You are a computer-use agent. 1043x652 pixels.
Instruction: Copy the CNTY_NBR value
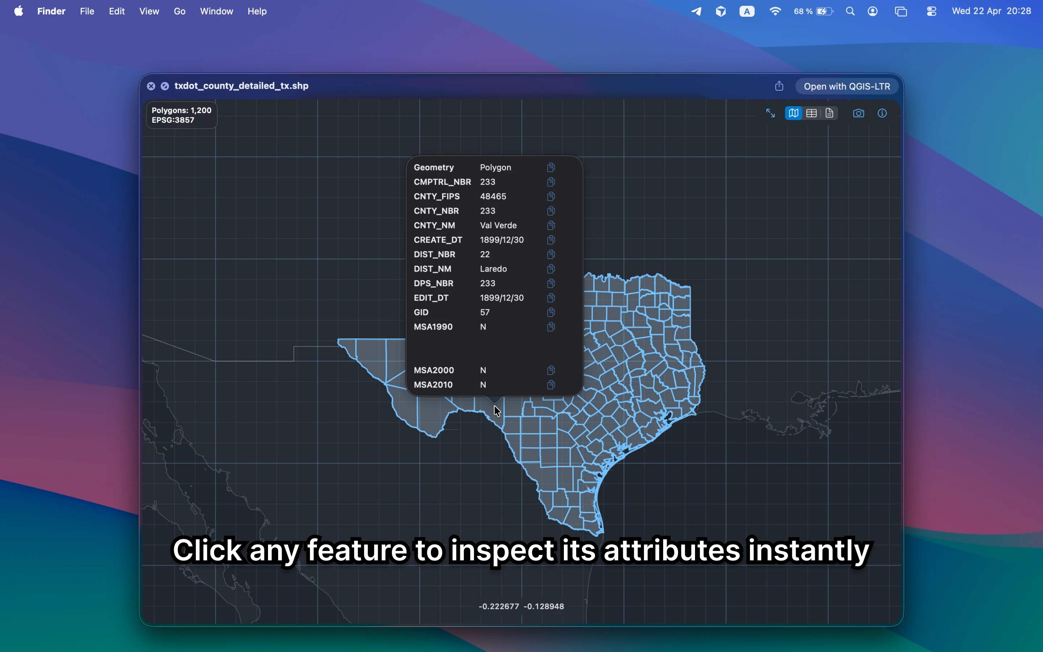point(551,211)
